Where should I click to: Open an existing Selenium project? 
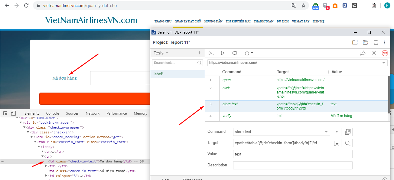(366, 42)
